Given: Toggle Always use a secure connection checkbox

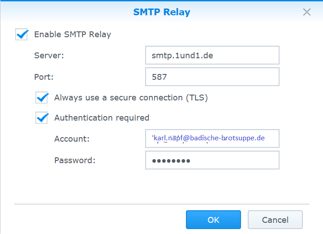Looking at the screenshot, I should pos(42,97).
